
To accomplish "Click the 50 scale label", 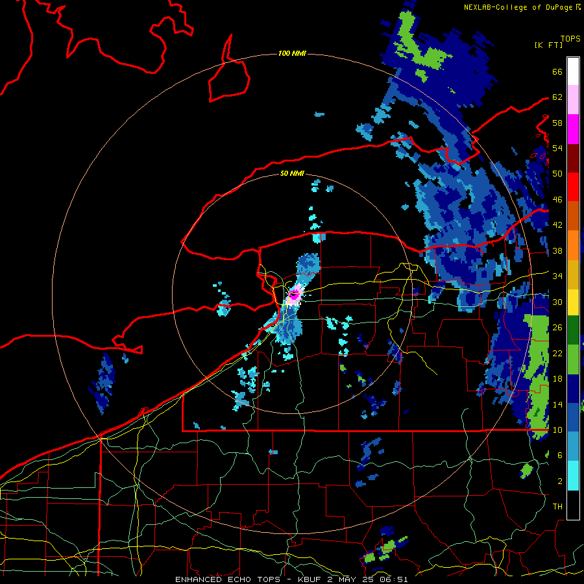I will 557,174.
